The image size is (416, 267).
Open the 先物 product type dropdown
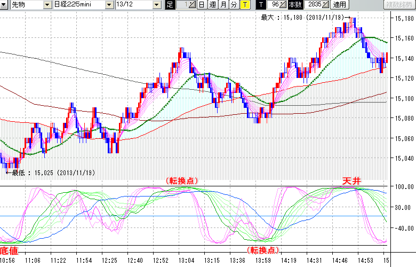47,5
